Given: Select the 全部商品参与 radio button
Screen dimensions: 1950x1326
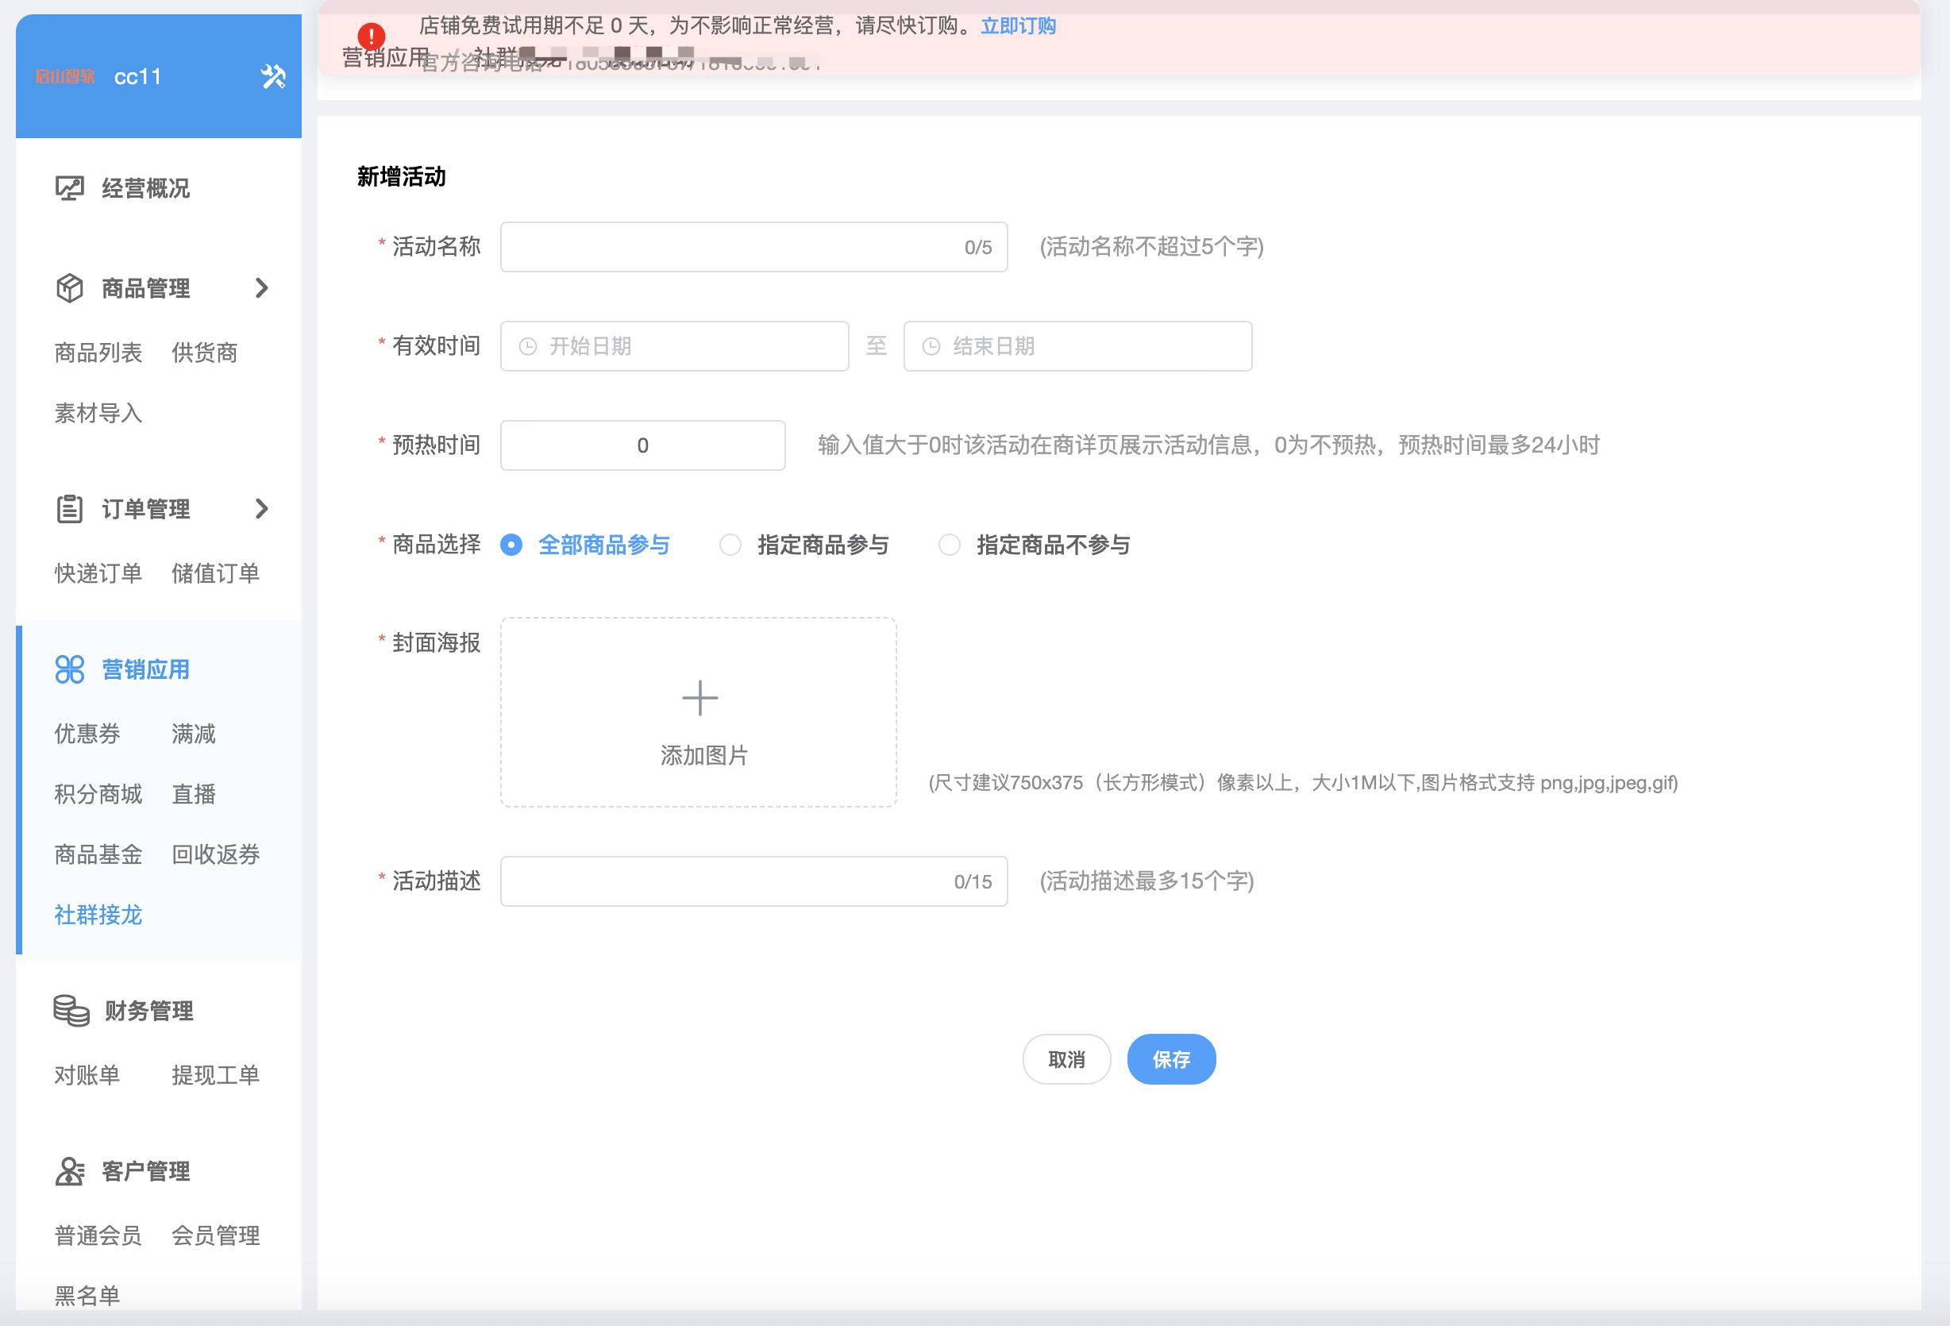Looking at the screenshot, I should click(512, 544).
